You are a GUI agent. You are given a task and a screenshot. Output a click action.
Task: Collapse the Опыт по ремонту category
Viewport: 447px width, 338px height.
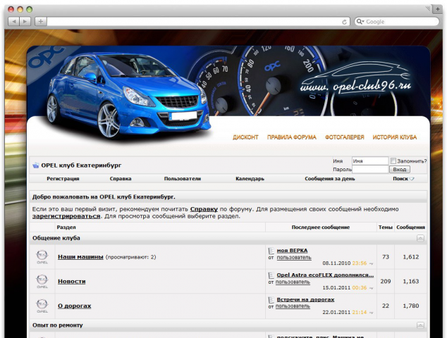point(420,325)
